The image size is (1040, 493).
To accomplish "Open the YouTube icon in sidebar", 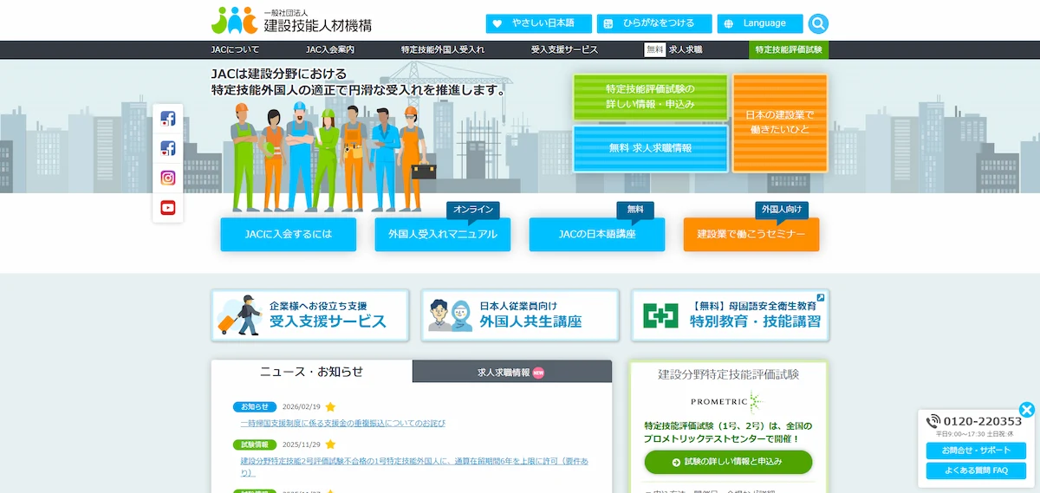I will pos(168,207).
